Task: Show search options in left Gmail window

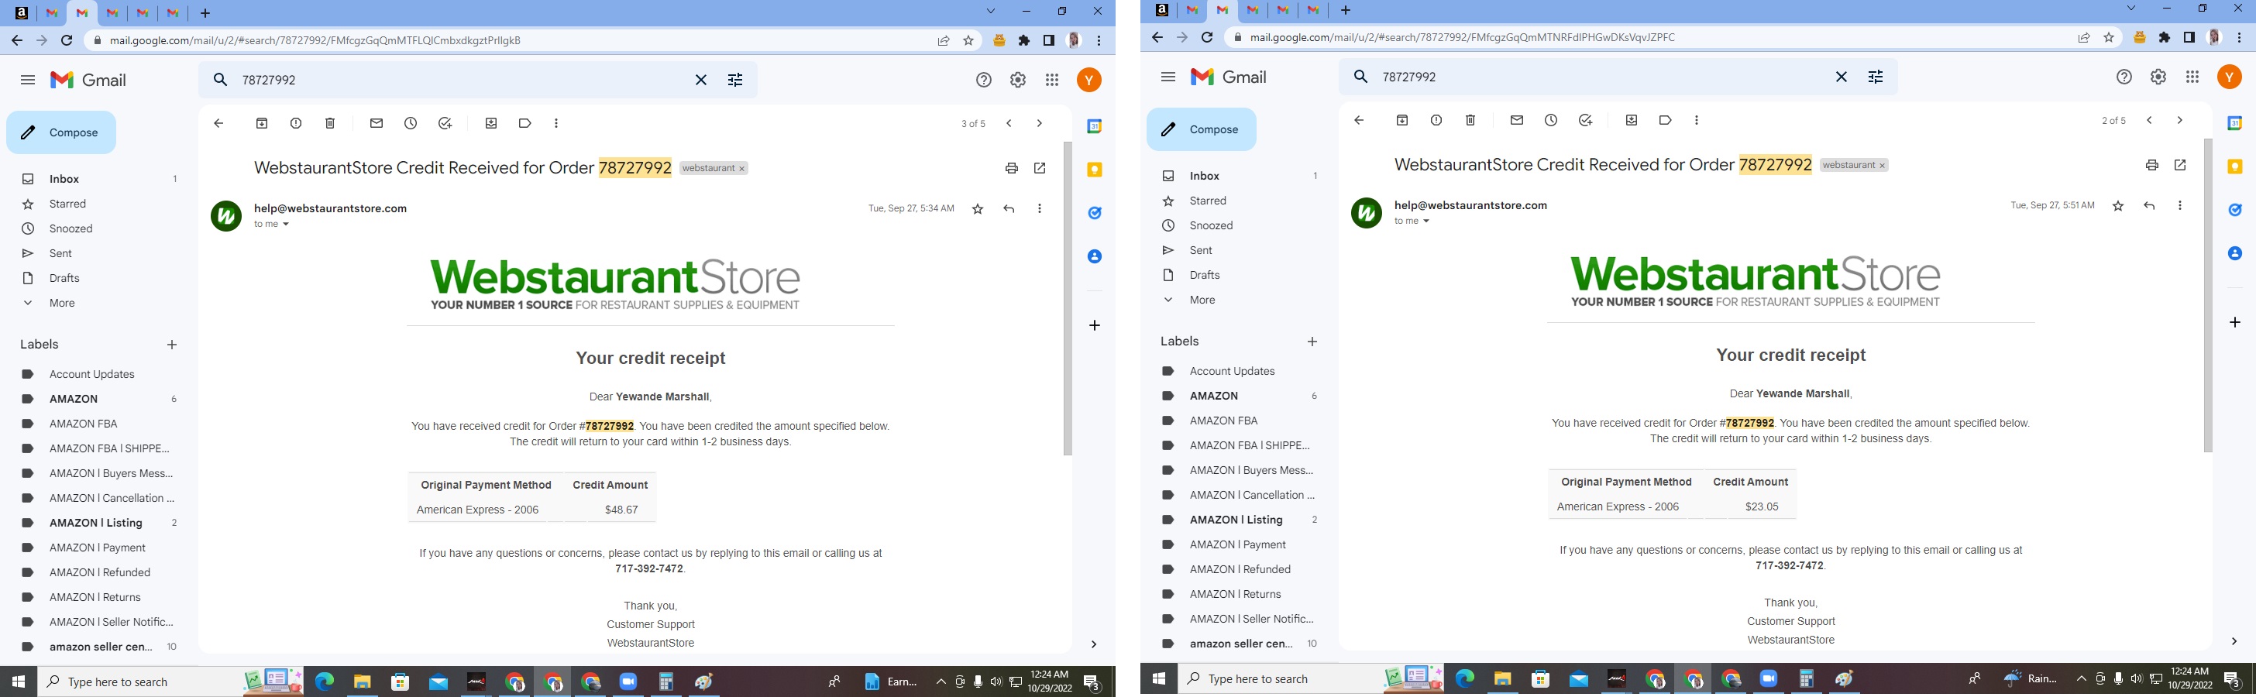Action: pos(734,80)
